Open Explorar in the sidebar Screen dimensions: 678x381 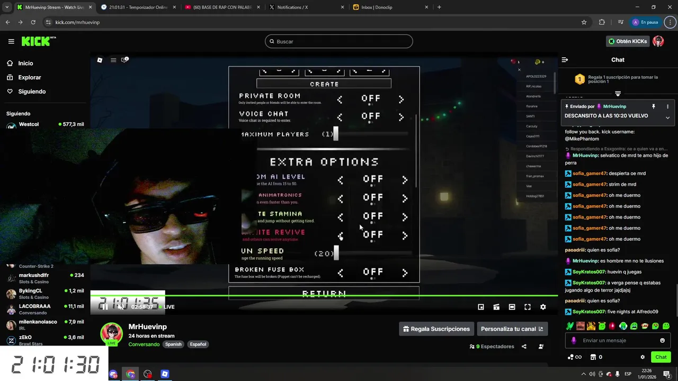coord(29,77)
